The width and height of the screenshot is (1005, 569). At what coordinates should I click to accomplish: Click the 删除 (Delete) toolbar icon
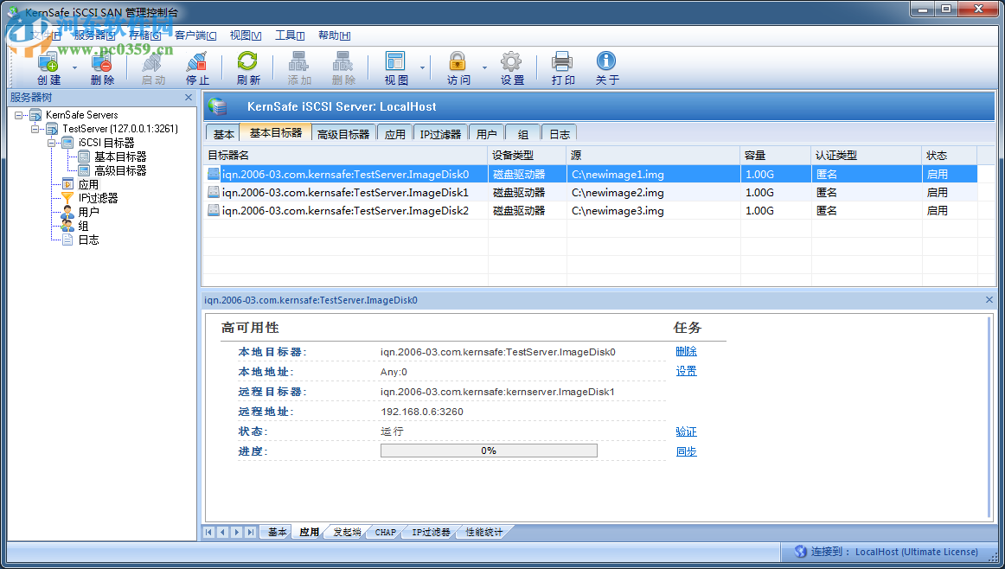coord(101,67)
